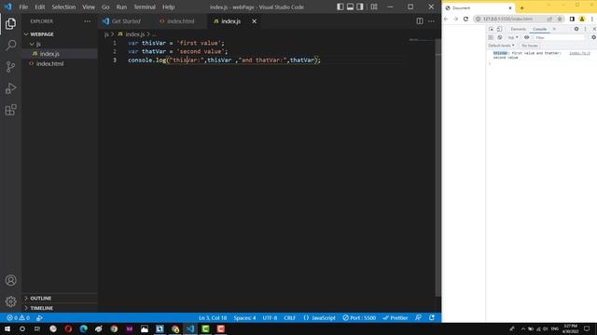Open the Manage gear in activity bar
The image size is (597, 335).
coord(10,301)
